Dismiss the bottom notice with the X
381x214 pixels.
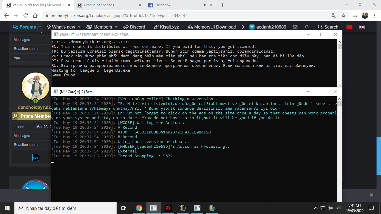tap(371, 195)
